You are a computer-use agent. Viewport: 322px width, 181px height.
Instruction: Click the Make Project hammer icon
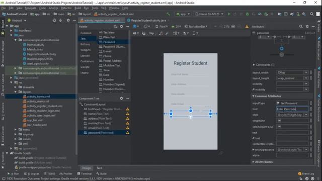click(x=168, y=14)
